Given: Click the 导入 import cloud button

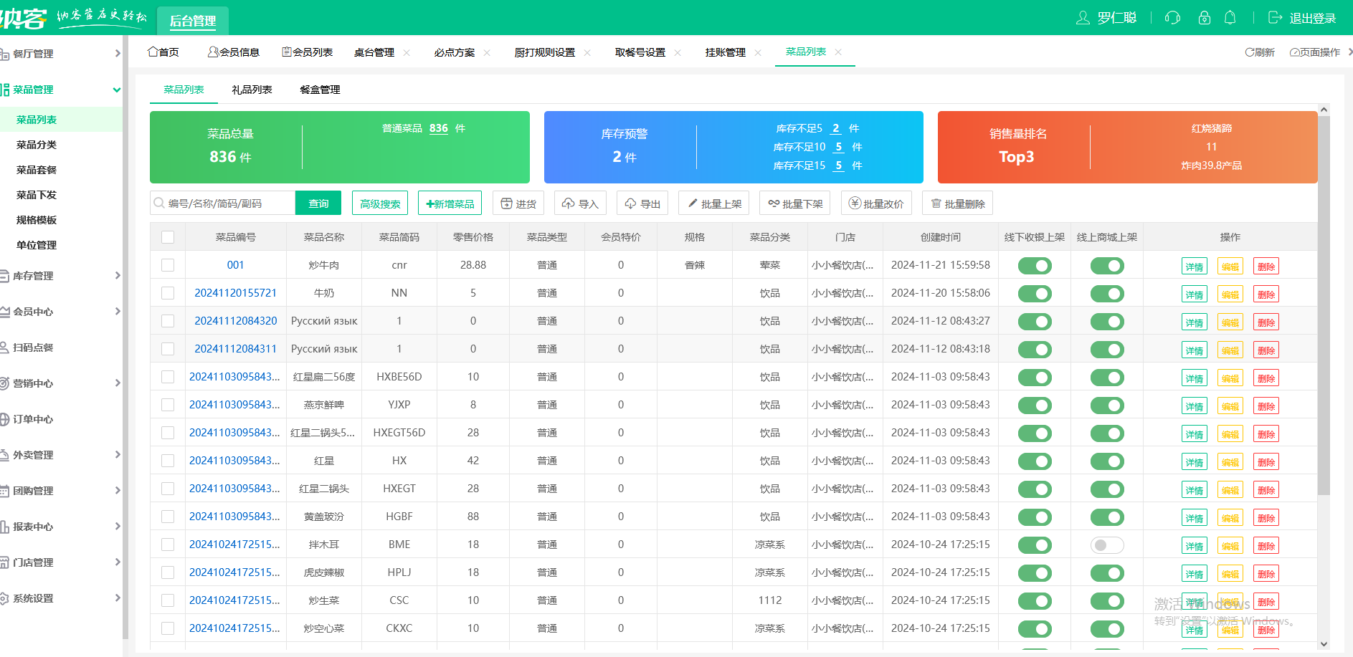Looking at the screenshot, I should click(580, 203).
